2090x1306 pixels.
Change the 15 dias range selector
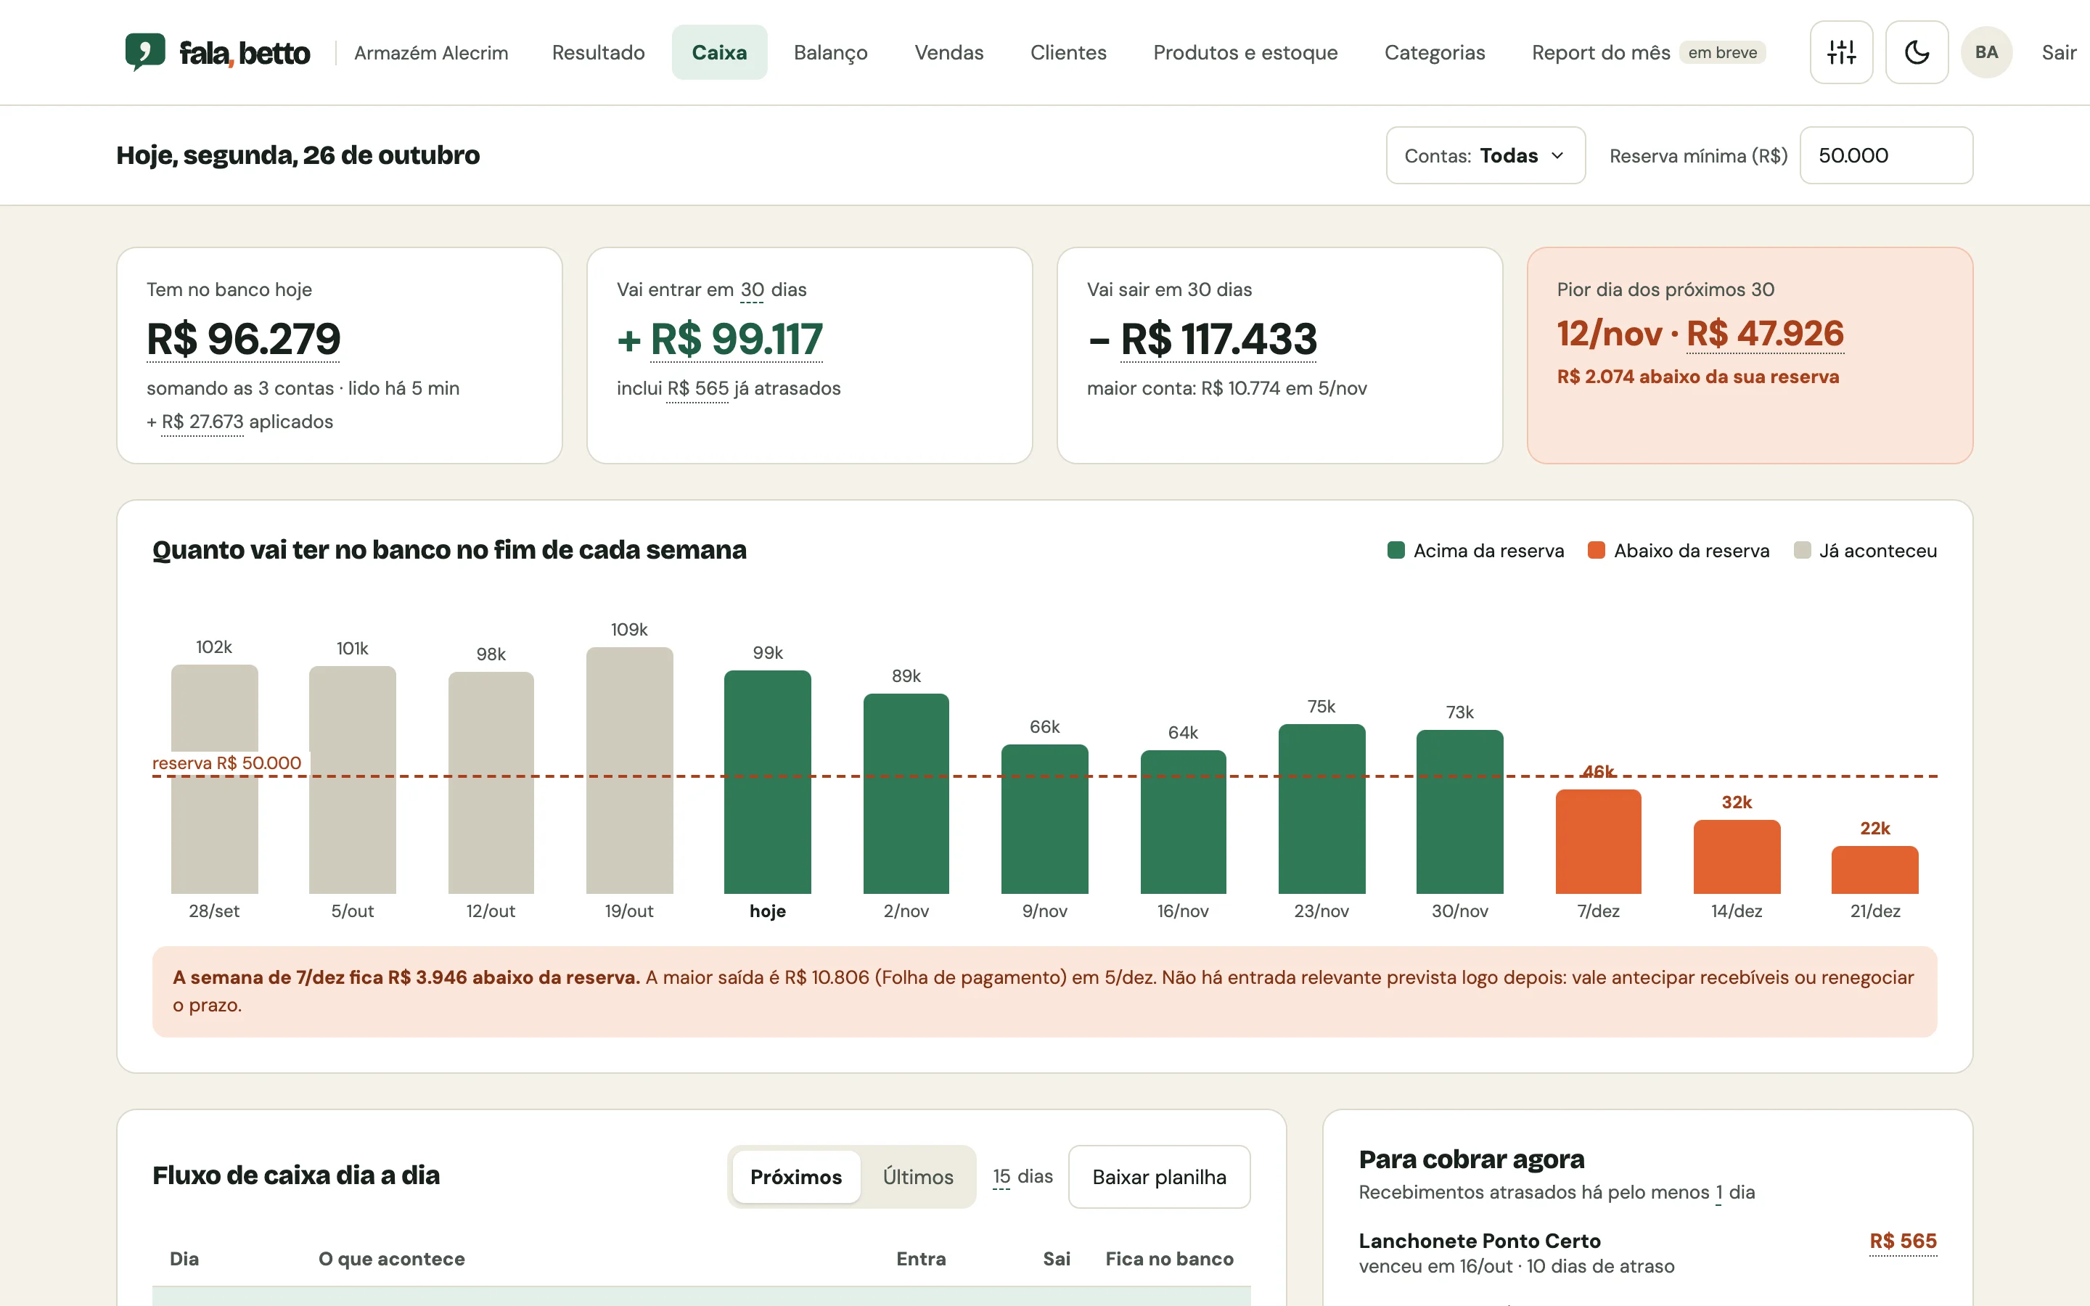point(1001,1176)
